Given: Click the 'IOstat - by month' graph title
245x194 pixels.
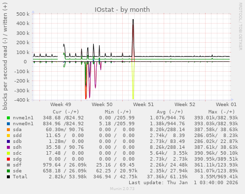Looking at the screenshot, I should (x=122, y=9).
